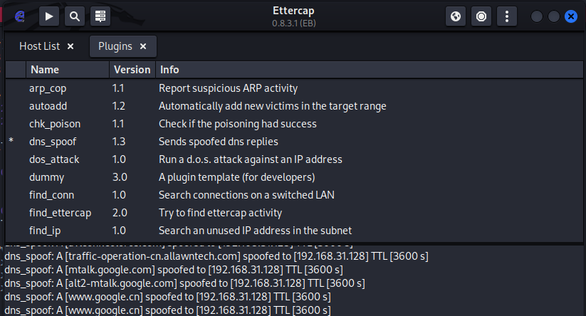Open the hosts list server icon
The height and width of the screenshot is (316, 586).
[100, 16]
